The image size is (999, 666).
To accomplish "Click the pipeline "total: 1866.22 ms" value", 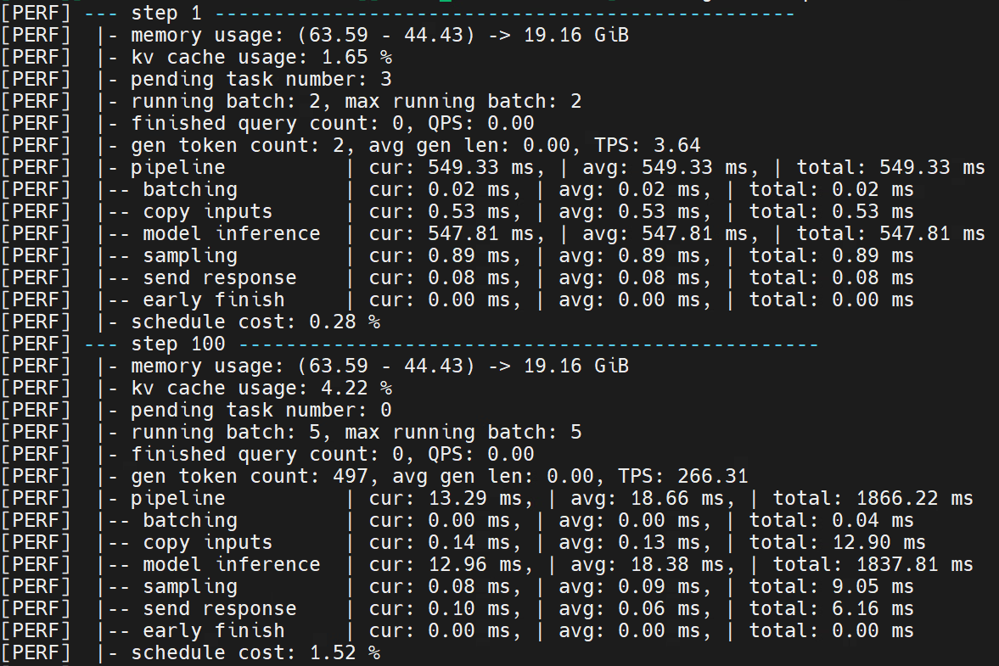I will pos(861,499).
